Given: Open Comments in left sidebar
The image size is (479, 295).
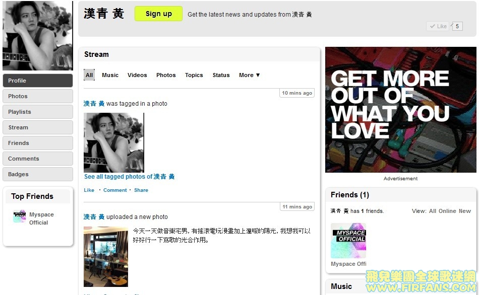Looking at the screenshot, I should tap(38, 159).
